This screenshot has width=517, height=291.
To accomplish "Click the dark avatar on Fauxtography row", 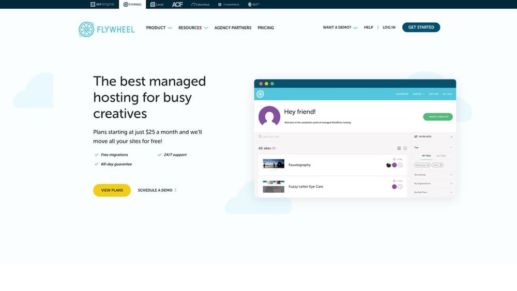I will pos(388,165).
